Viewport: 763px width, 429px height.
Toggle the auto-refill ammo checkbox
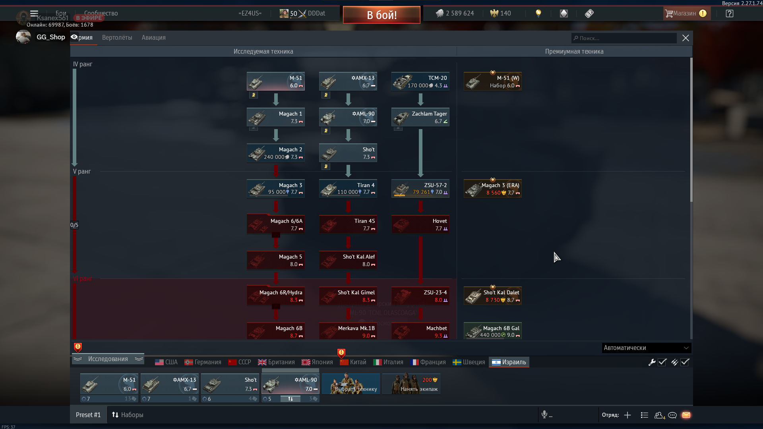[685, 362]
